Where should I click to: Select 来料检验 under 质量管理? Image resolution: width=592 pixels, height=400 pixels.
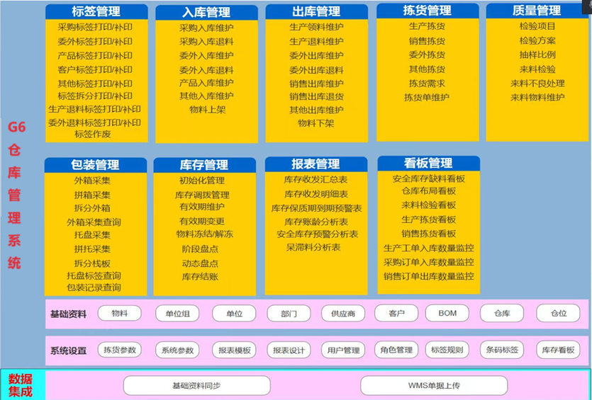[x=537, y=69]
